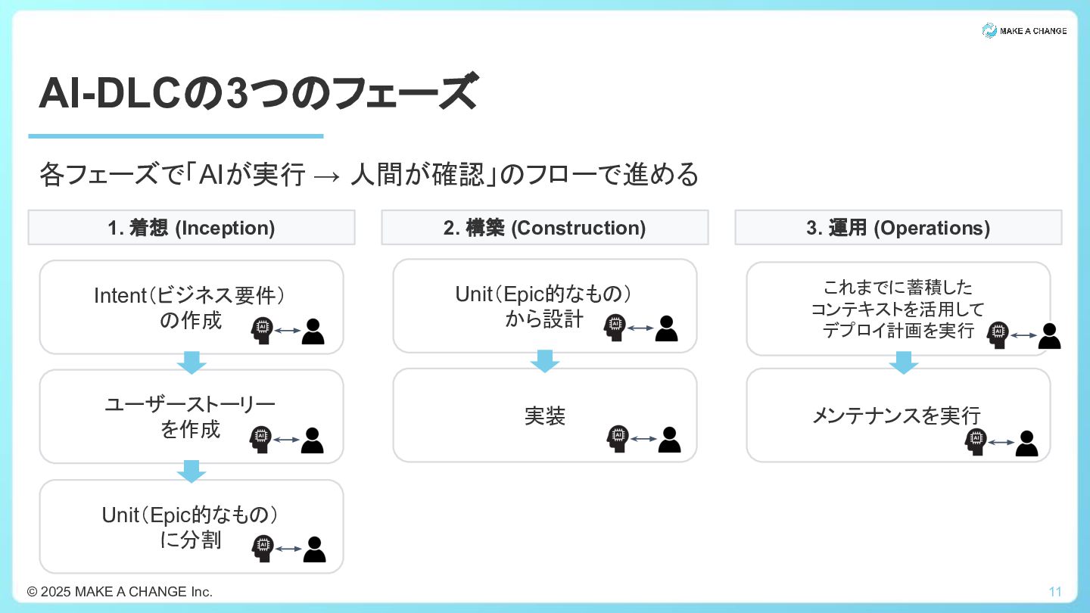Click the slide title AI-DLCの3つのフェーズ
The image size is (1090, 613).
258,94
